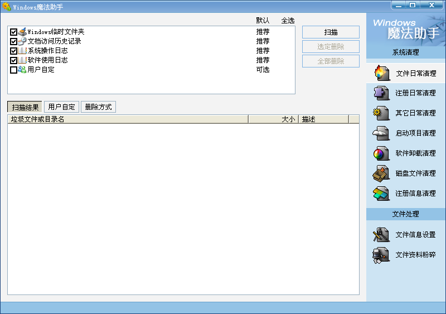The width and height of the screenshot is (446, 314).
Task: Open 文件日常清理 flame icon
Action: [x=381, y=73]
